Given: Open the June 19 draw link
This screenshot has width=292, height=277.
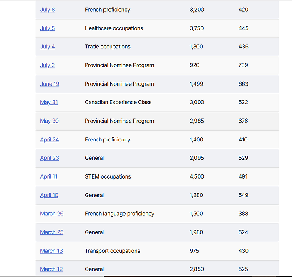Looking at the screenshot, I should point(50,84).
